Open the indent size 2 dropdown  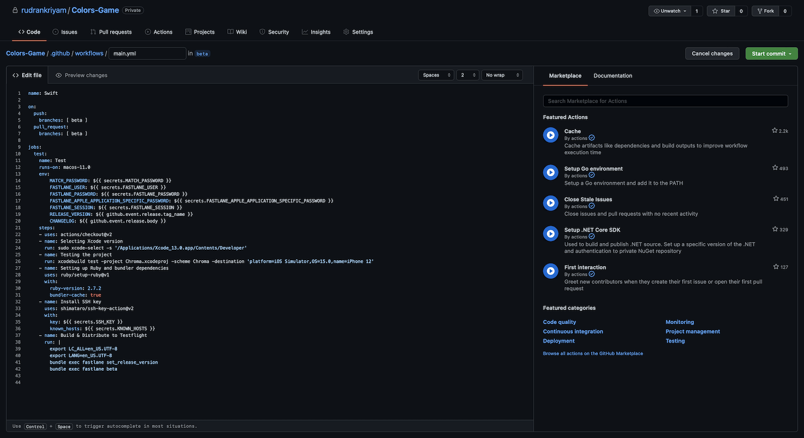[x=467, y=75]
